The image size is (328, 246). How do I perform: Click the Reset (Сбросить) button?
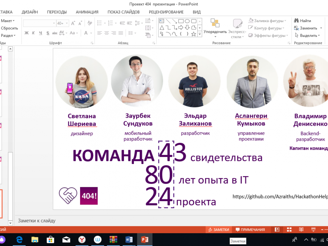pos(9,28)
